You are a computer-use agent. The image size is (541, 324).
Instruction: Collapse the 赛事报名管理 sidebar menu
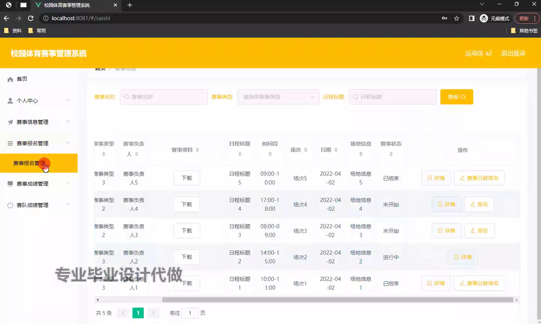[x=39, y=143]
